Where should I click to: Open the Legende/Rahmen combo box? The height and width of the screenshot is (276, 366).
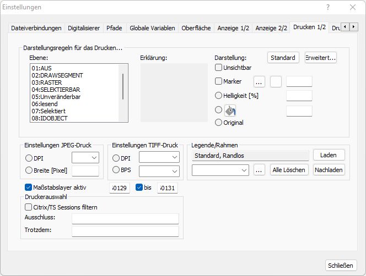[220, 170]
